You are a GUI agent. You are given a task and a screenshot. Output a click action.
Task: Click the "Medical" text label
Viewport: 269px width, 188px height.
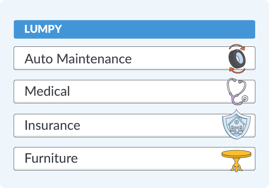[47, 92]
